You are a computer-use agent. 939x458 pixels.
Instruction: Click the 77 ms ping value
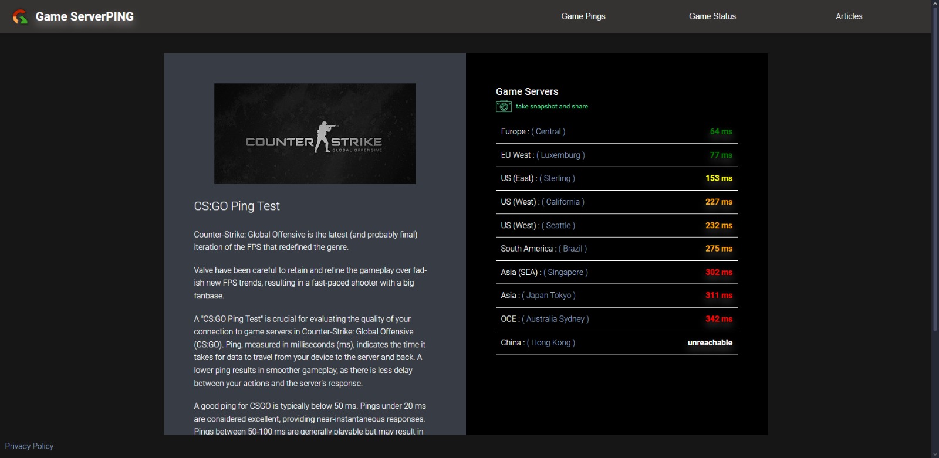click(721, 155)
